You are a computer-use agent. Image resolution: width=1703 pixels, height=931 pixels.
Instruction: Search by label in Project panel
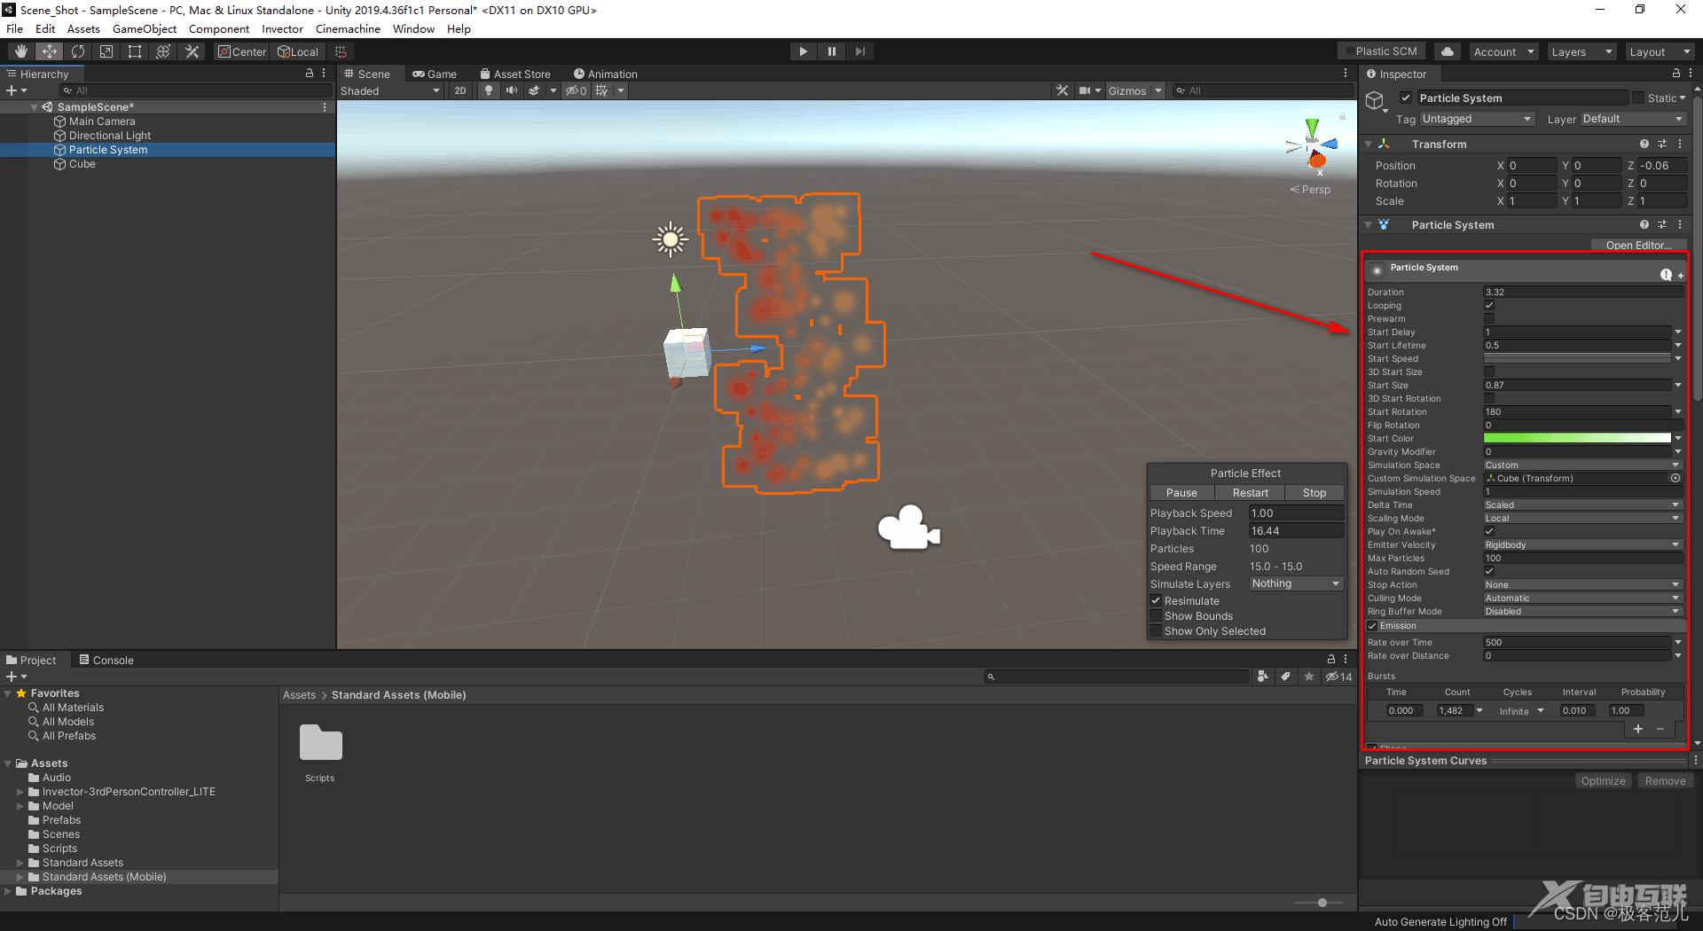pos(1286,677)
